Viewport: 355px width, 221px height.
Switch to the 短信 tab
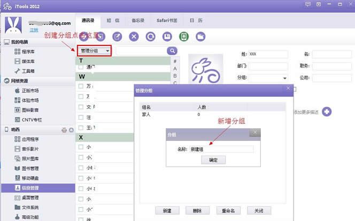113,20
